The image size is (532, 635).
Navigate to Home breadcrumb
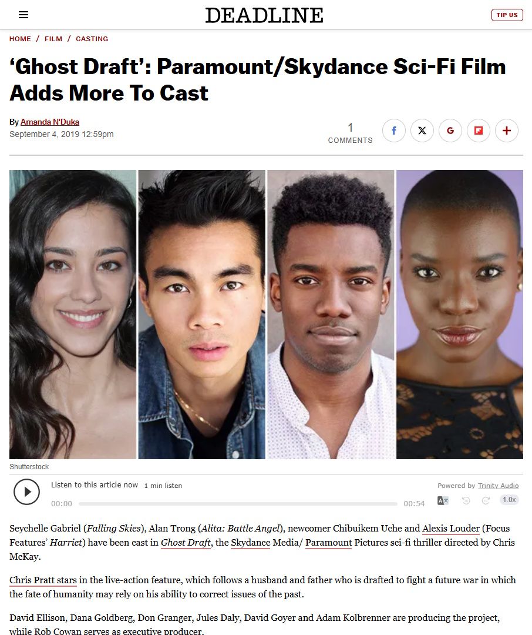point(20,39)
